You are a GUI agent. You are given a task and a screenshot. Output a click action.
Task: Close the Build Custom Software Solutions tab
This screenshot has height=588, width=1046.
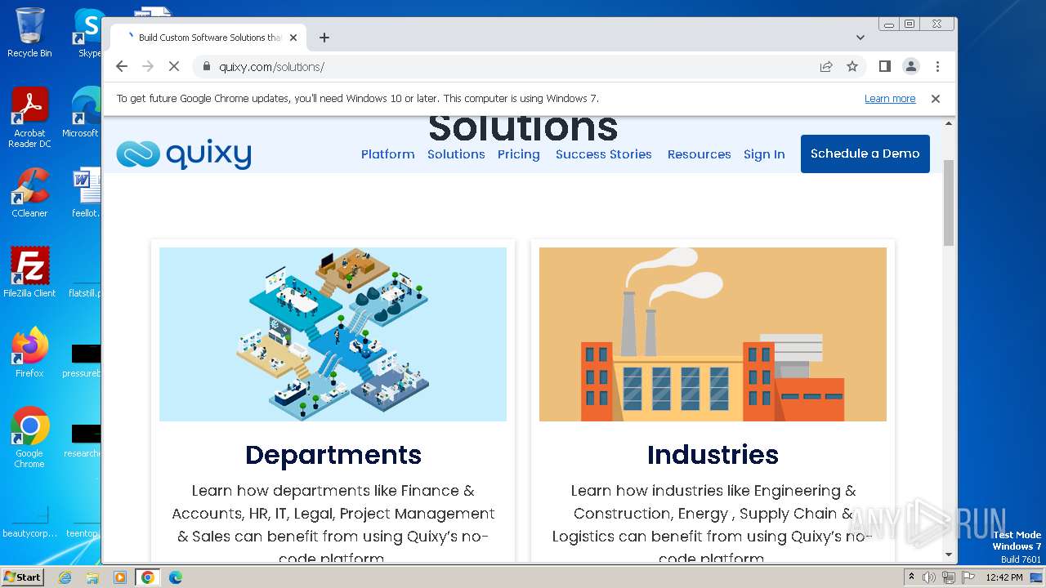point(293,38)
